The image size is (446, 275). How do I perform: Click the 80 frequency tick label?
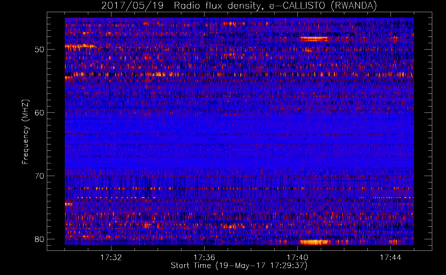click(x=40, y=239)
